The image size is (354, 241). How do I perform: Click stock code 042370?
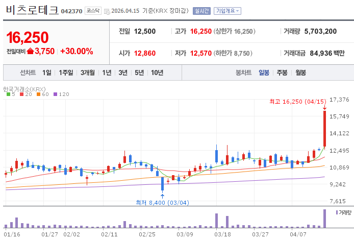tap(71, 11)
